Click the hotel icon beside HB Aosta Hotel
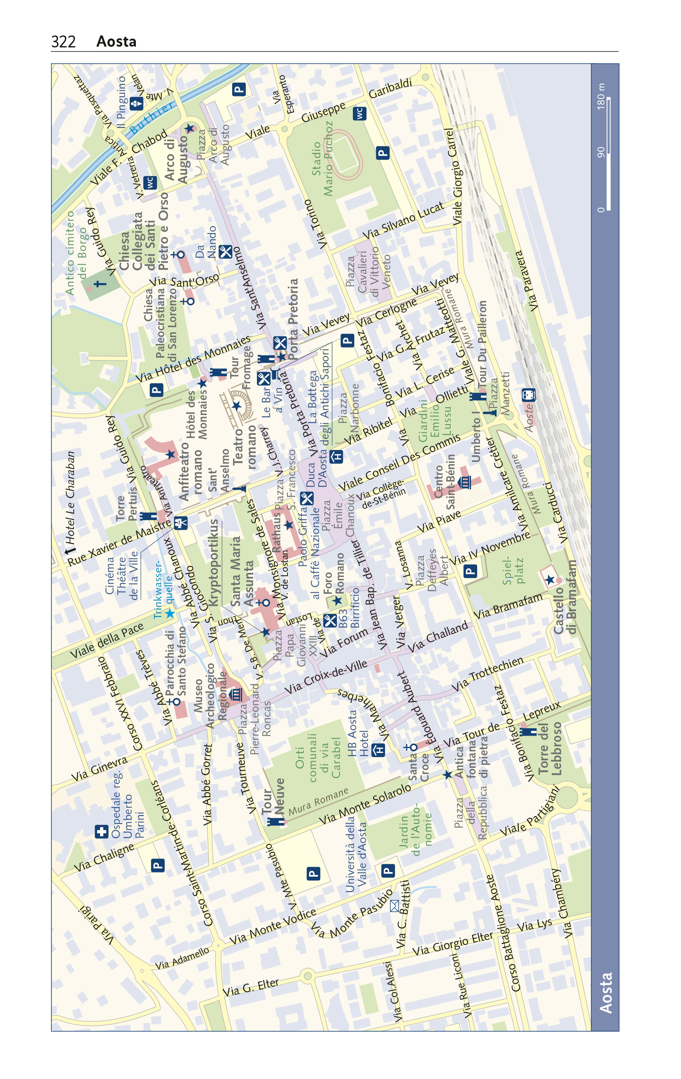The height and width of the screenshot is (1079, 681). [x=379, y=750]
